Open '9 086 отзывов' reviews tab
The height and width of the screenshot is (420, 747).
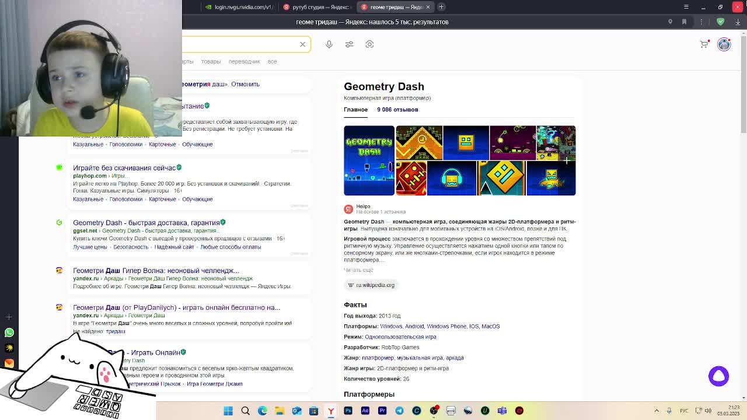tap(397, 110)
